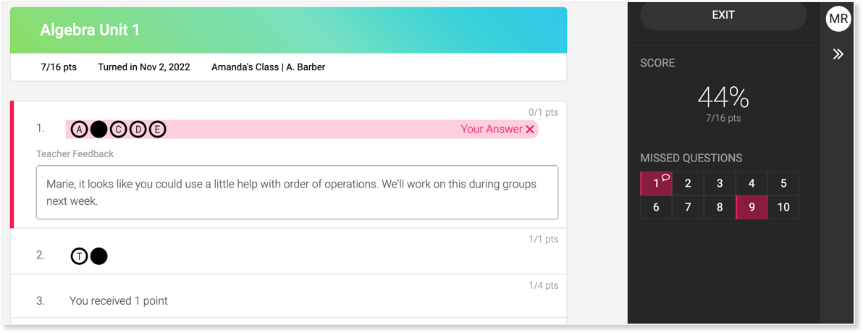Select bubble D on question 1
Screen dimensions: 863x333
pos(138,130)
